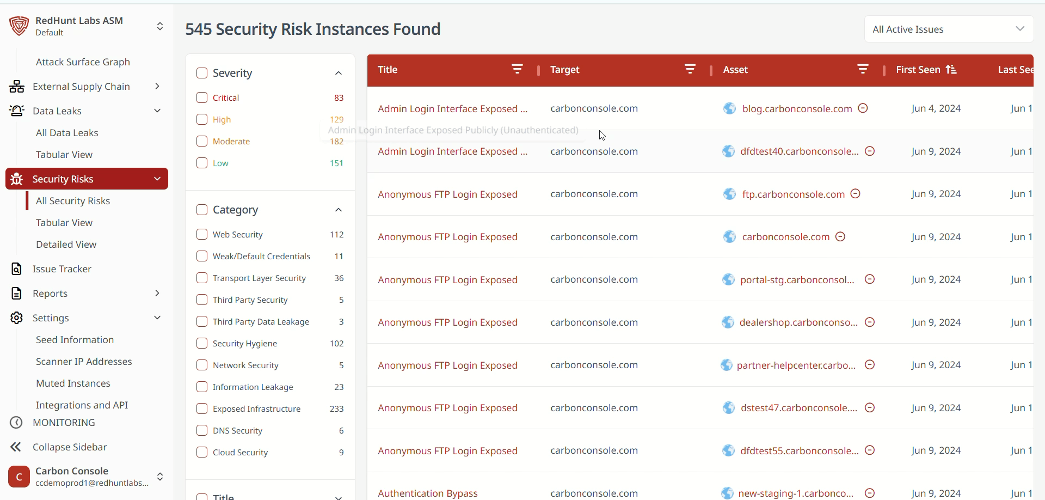Click globe icon beside blog.carbonconsole.com
Screen dimensions: 1045x500
click(729, 108)
